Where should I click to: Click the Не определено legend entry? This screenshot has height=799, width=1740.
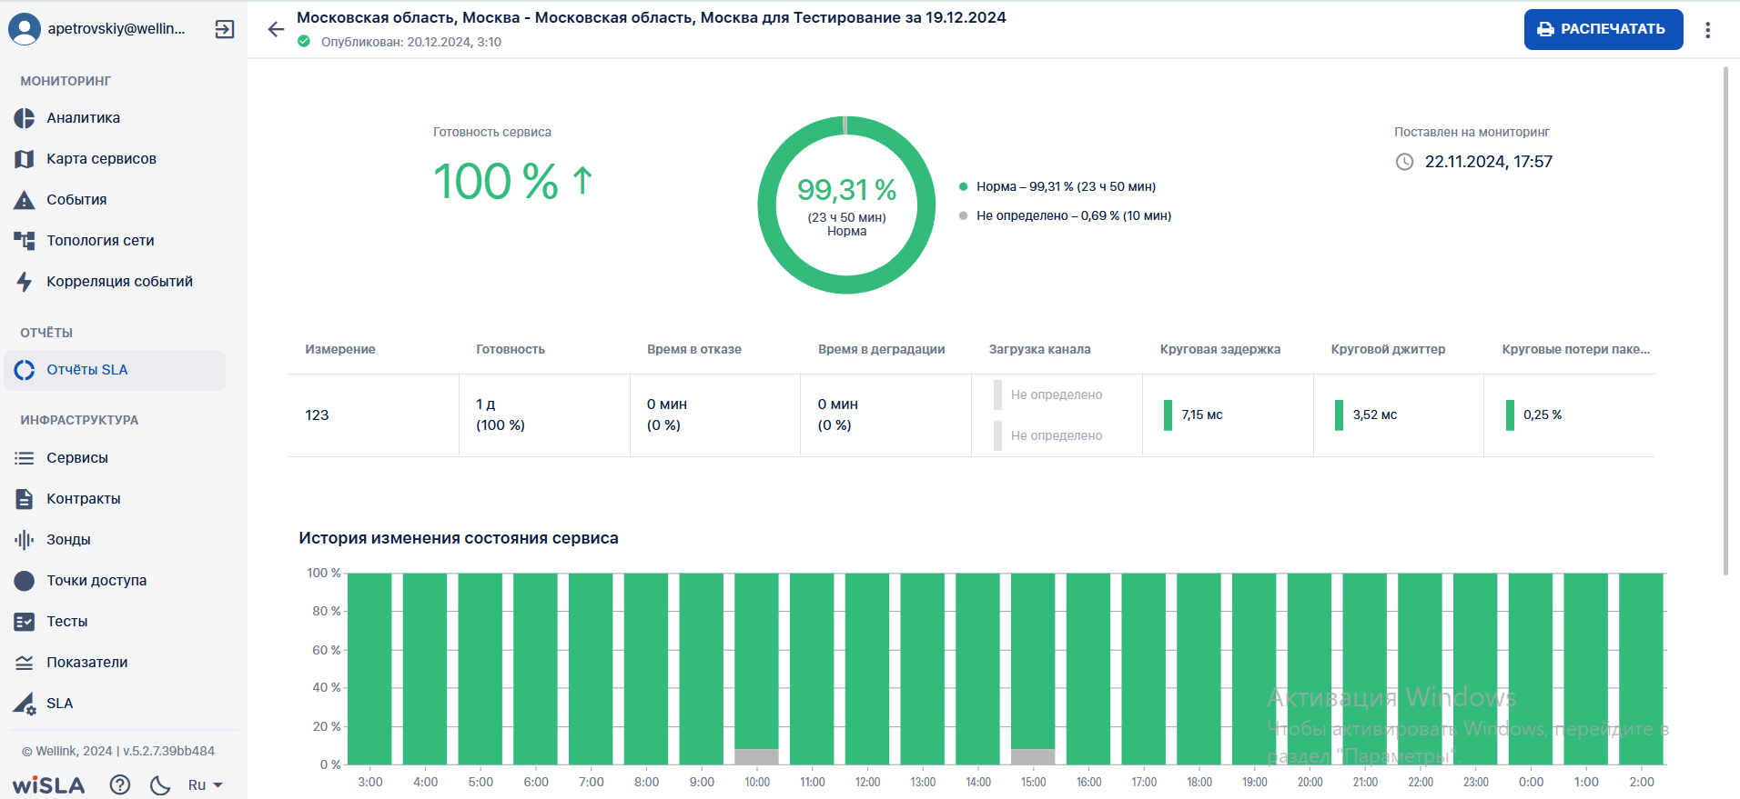pyautogui.click(x=1065, y=215)
